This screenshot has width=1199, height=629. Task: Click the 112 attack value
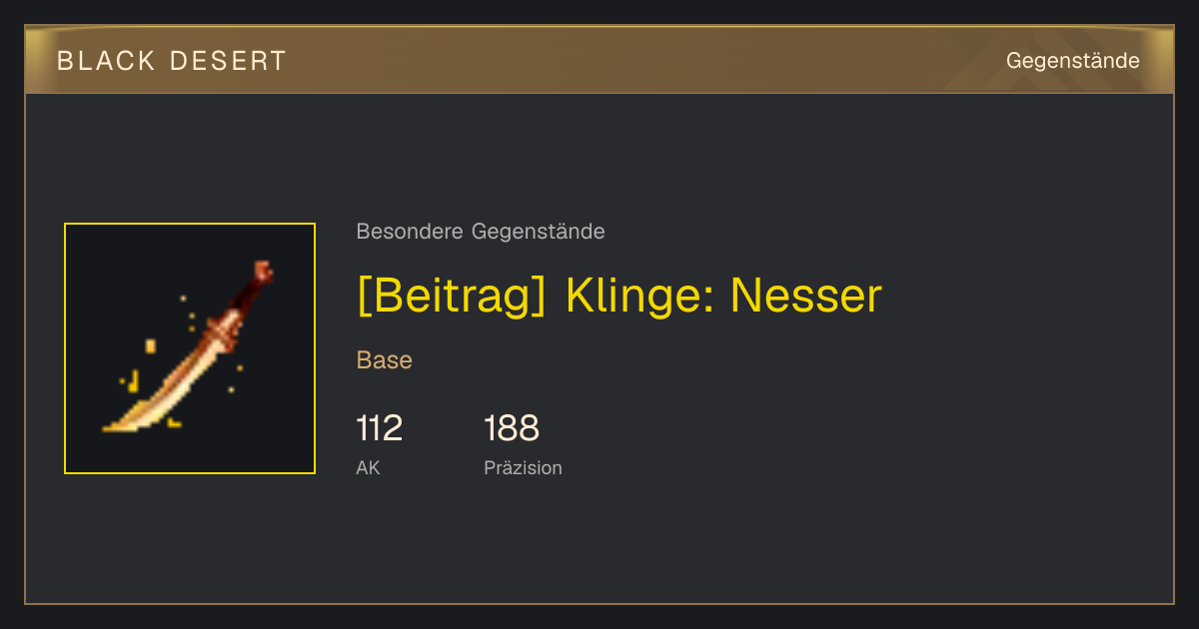click(x=380, y=428)
